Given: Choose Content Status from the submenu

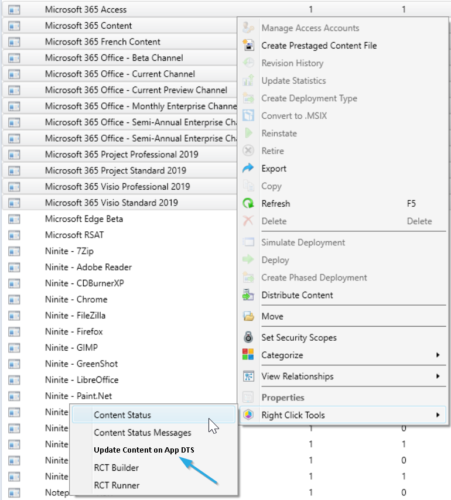Looking at the screenshot, I should (x=122, y=415).
